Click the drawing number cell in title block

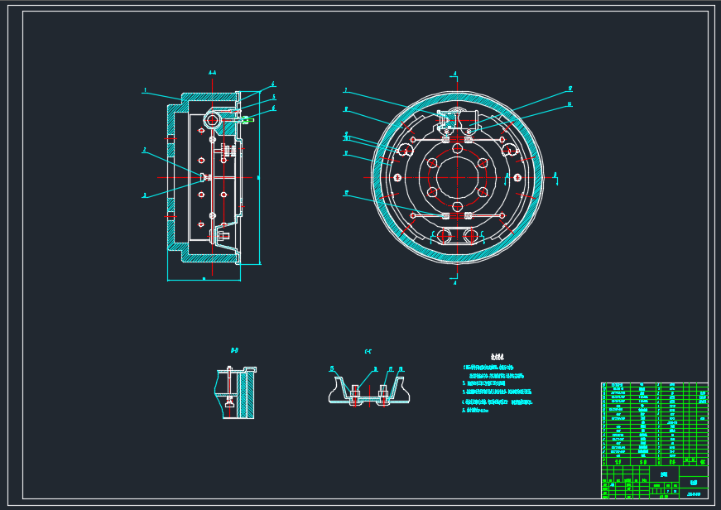click(x=692, y=493)
